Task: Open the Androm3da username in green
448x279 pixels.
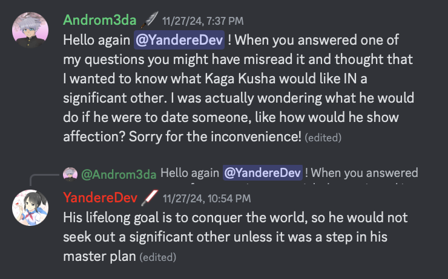Action: pyautogui.click(x=99, y=20)
